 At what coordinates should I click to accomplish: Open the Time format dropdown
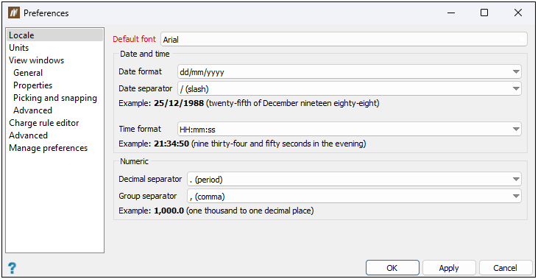pyautogui.click(x=350, y=129)
